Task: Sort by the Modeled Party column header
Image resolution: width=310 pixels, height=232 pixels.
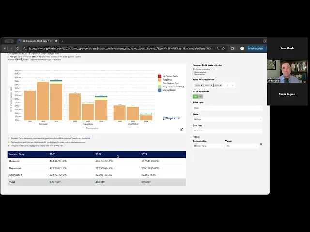Action: coord(17,154)
